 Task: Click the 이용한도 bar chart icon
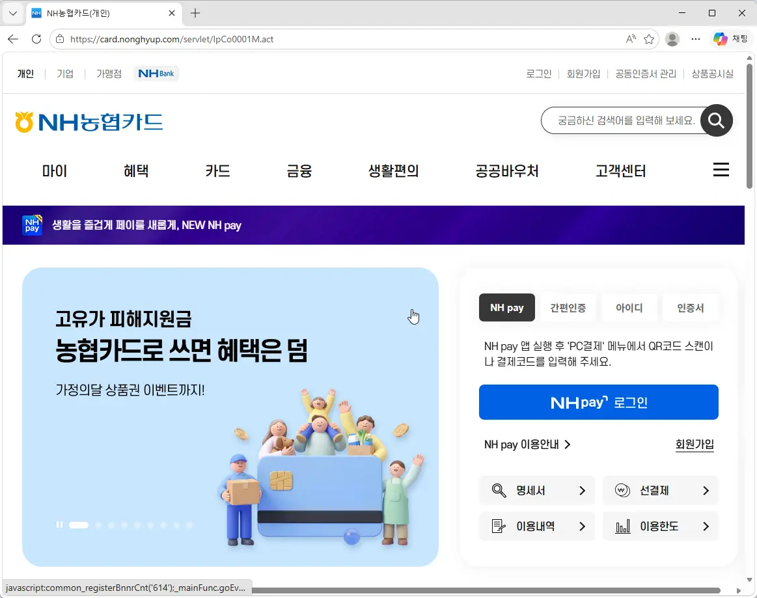[x=623, y=526]
